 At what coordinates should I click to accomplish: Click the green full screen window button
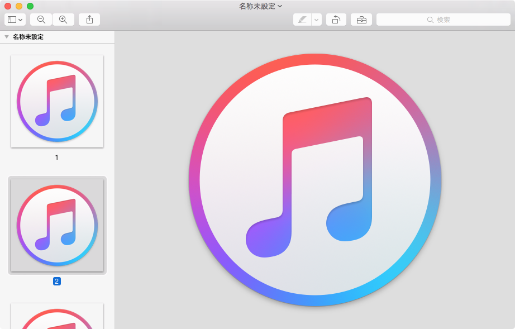point(30,6)
